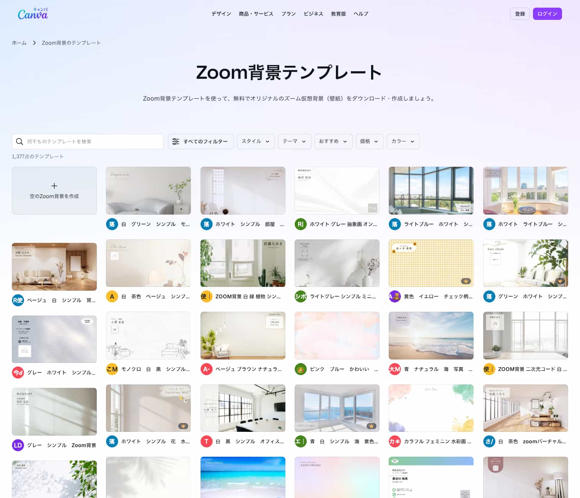The height and width of the screenshot is (498, 580).
Task: Open avatar beside ピンク ブルー かわいい
Action: tap(301, 369)
